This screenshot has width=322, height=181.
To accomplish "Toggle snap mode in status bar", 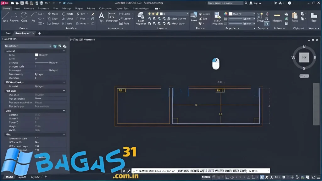I will point(219,177).
